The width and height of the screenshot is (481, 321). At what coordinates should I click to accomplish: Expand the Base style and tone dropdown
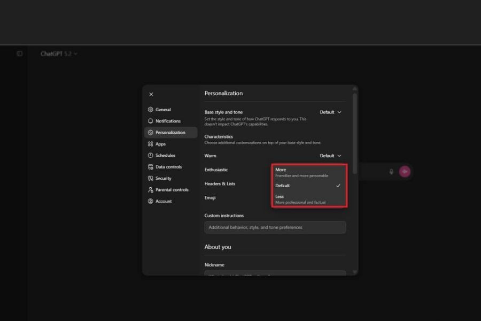pyautogui.click(x=330, y=112)
